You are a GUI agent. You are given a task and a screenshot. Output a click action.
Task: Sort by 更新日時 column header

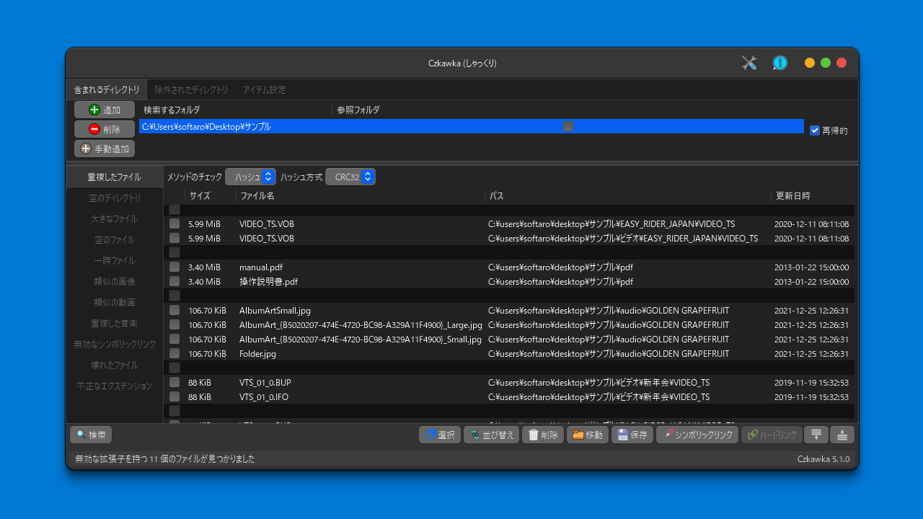coord(813,195)
